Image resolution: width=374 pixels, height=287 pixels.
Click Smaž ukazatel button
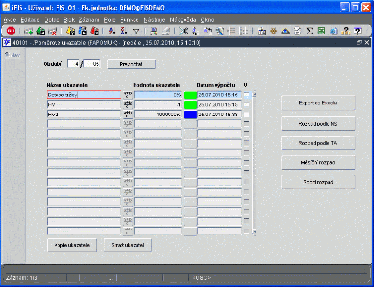[x=127, y=245]
